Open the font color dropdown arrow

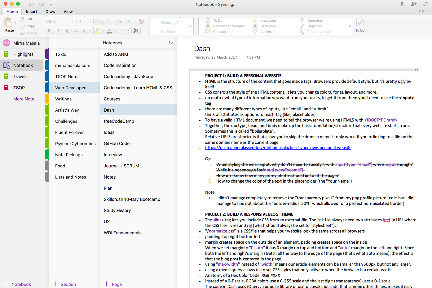115,31
